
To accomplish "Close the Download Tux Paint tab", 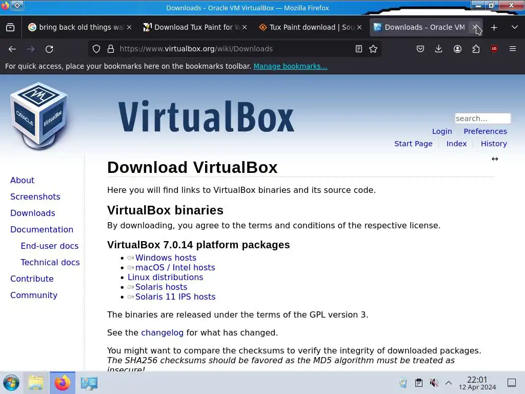I will coord(245,28).
